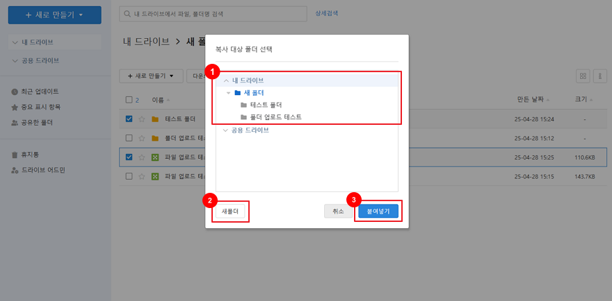612x301 pixels.
Task: Select the 폴더 업로드 테스트 folder icon in the tree
Action: [x=243, y=117]
